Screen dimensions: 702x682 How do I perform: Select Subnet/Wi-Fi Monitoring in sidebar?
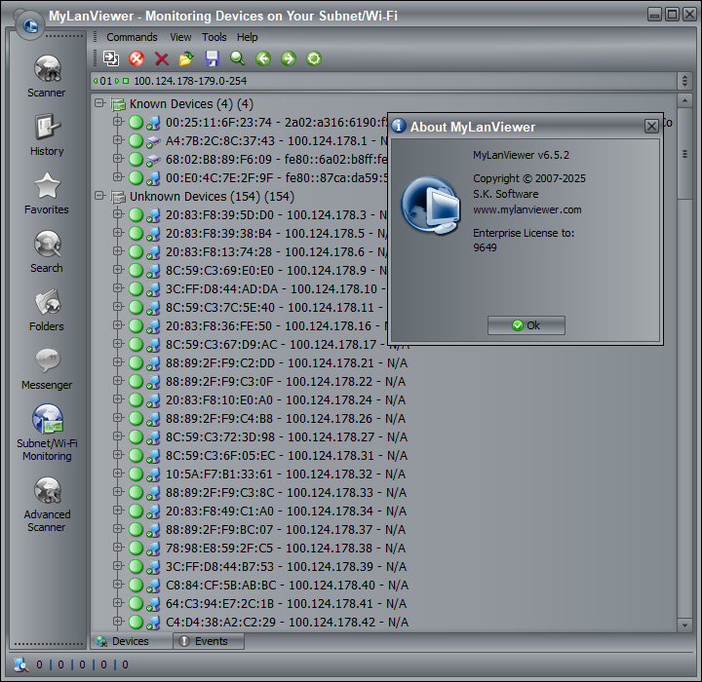point(47,433)
